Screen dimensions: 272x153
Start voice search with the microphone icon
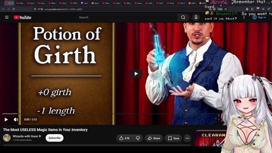[x=196, y=17]
